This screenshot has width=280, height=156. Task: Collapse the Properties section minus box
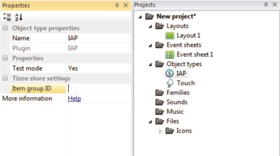(5, 58)
